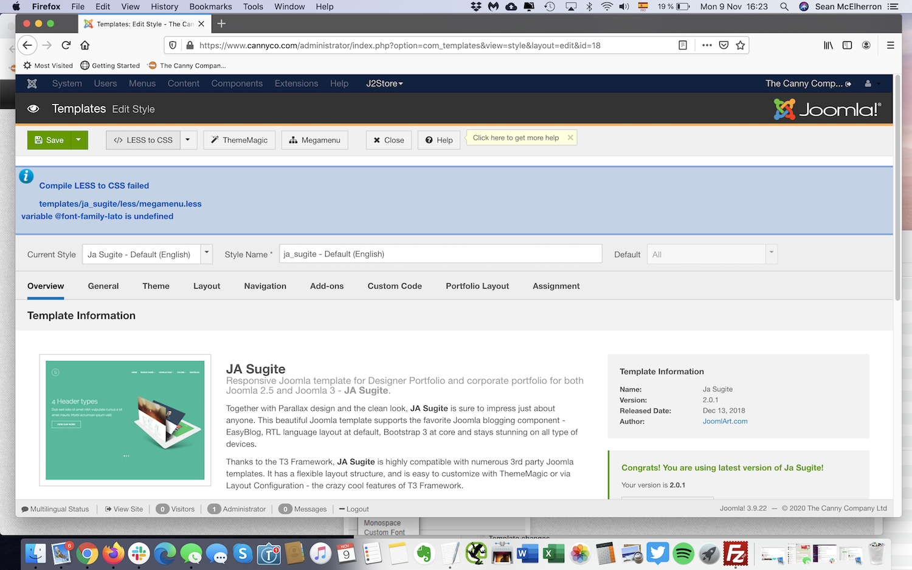912x570 pixels.
Task: Open the Firefox hamburger menu
Action: click(x=890, y=45)
